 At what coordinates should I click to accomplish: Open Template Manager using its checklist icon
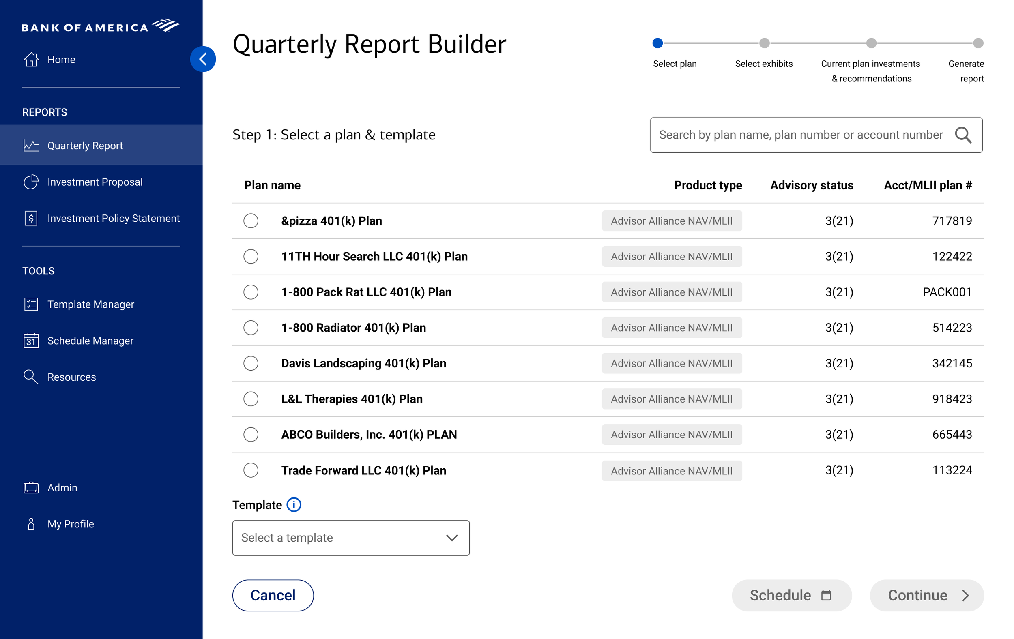click(31, 304)
